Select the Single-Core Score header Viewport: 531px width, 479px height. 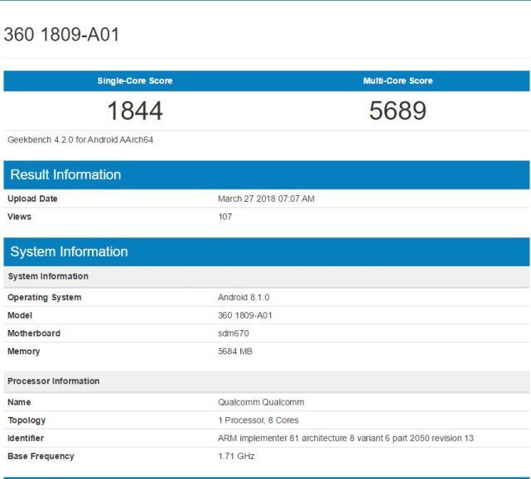click(x=135, y=81)
